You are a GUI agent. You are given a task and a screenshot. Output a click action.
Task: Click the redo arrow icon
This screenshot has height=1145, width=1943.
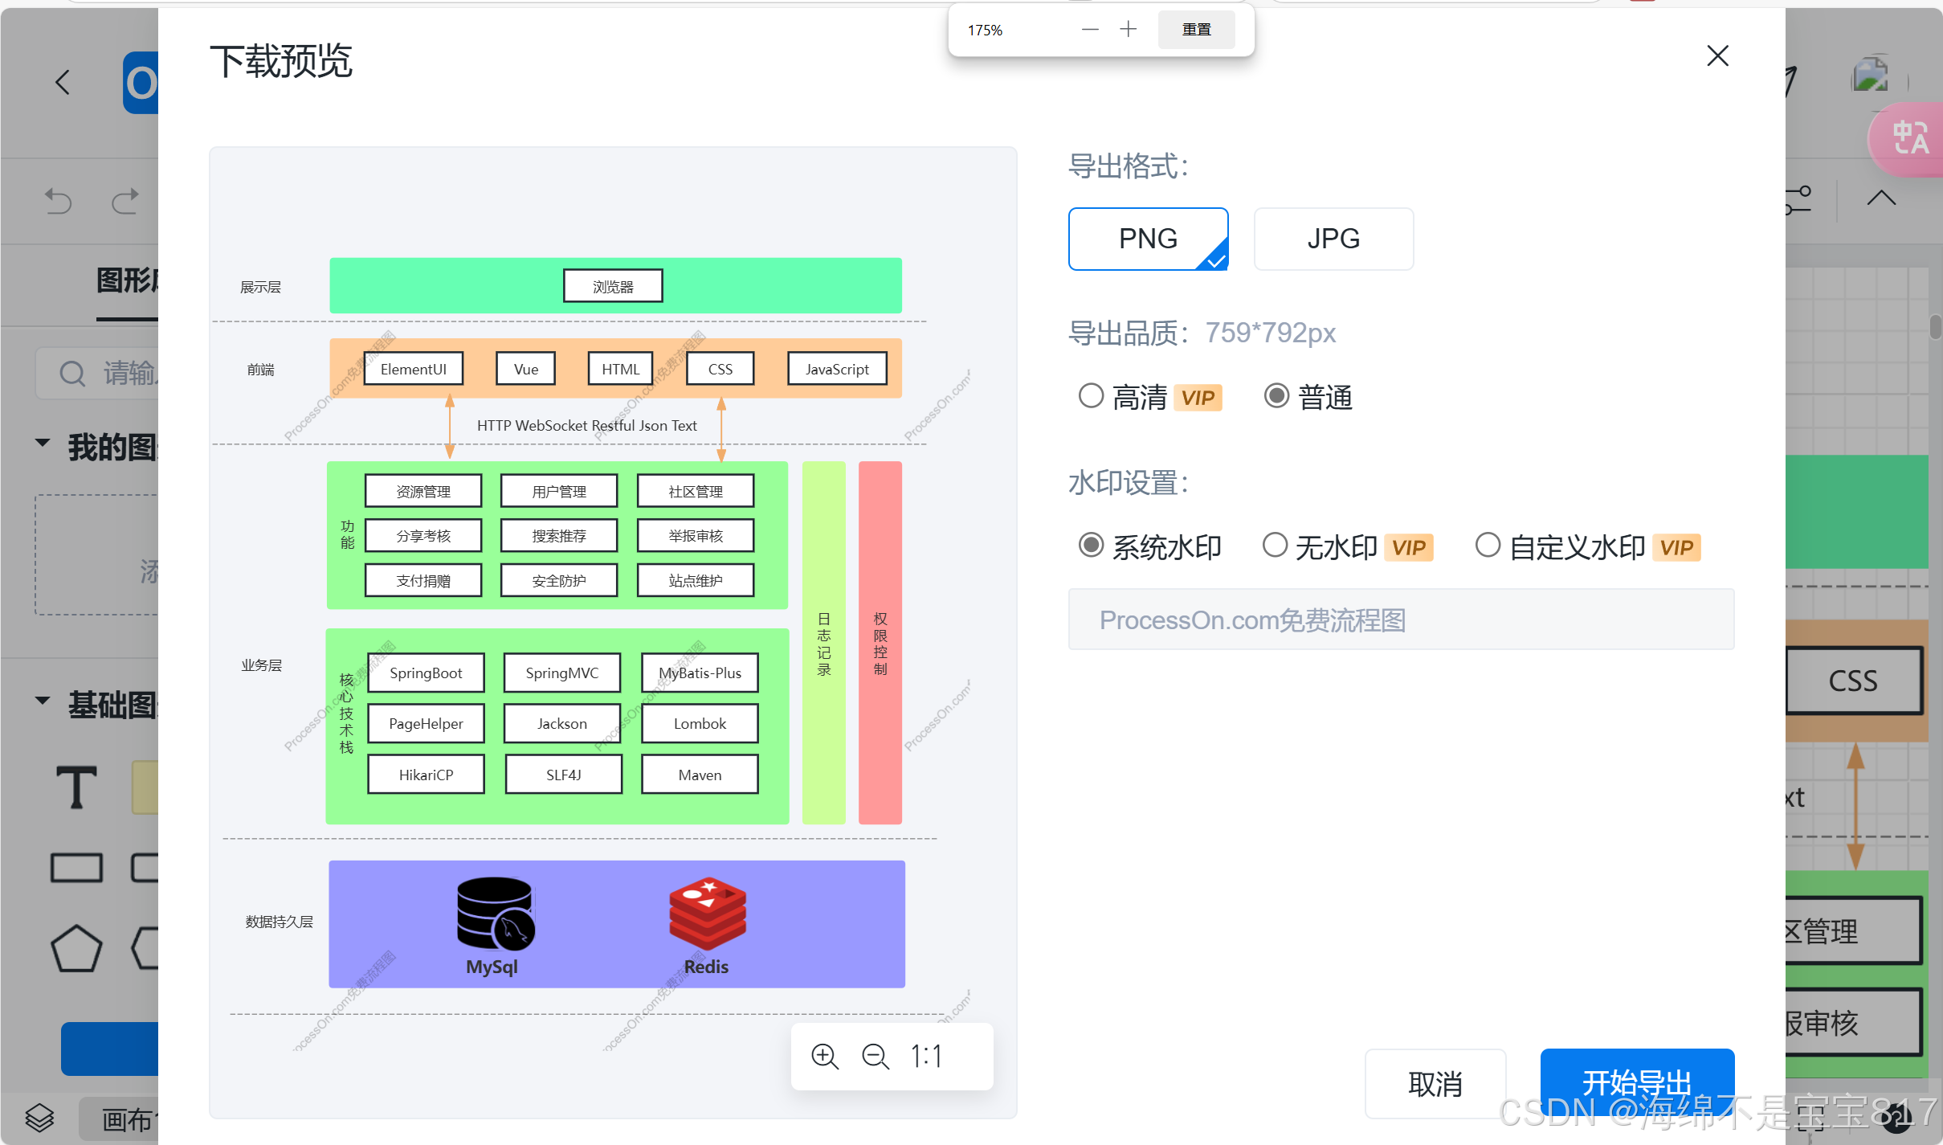click(124, 201)
